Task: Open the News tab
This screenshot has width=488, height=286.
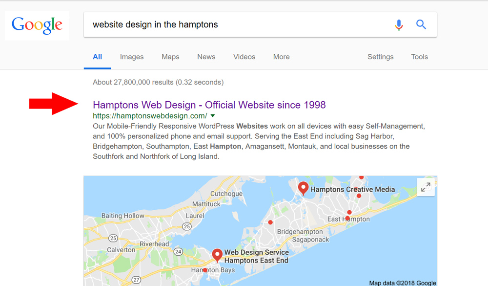Action: [x=206, y=57]
